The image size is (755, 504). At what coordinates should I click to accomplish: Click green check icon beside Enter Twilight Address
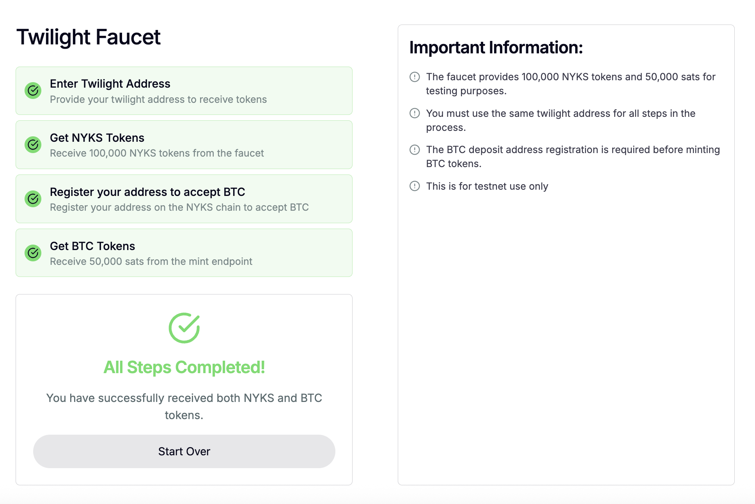point(33,91)
